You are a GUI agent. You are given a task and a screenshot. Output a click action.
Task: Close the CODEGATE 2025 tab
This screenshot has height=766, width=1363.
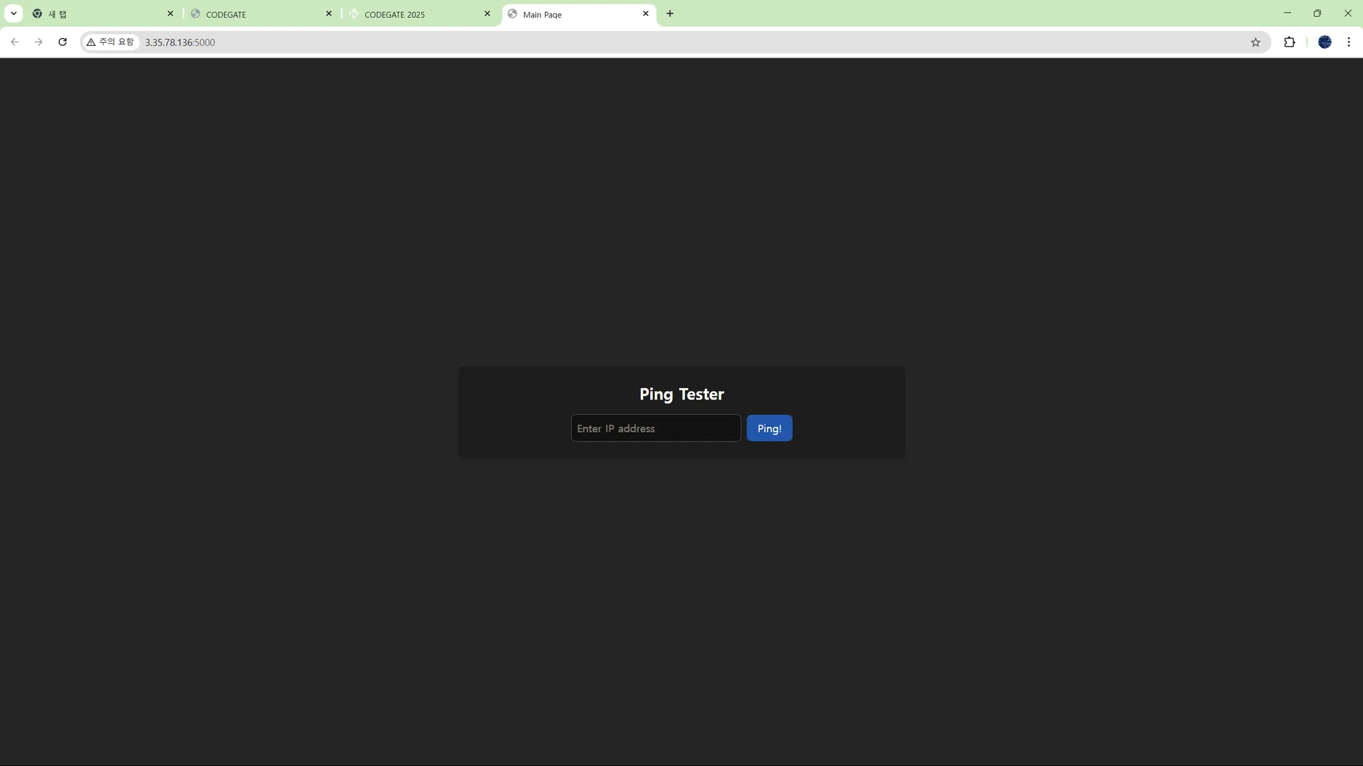pos(487,13)
